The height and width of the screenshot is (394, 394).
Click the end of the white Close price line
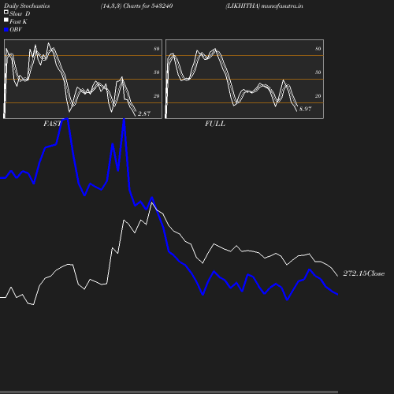point(337,276)
